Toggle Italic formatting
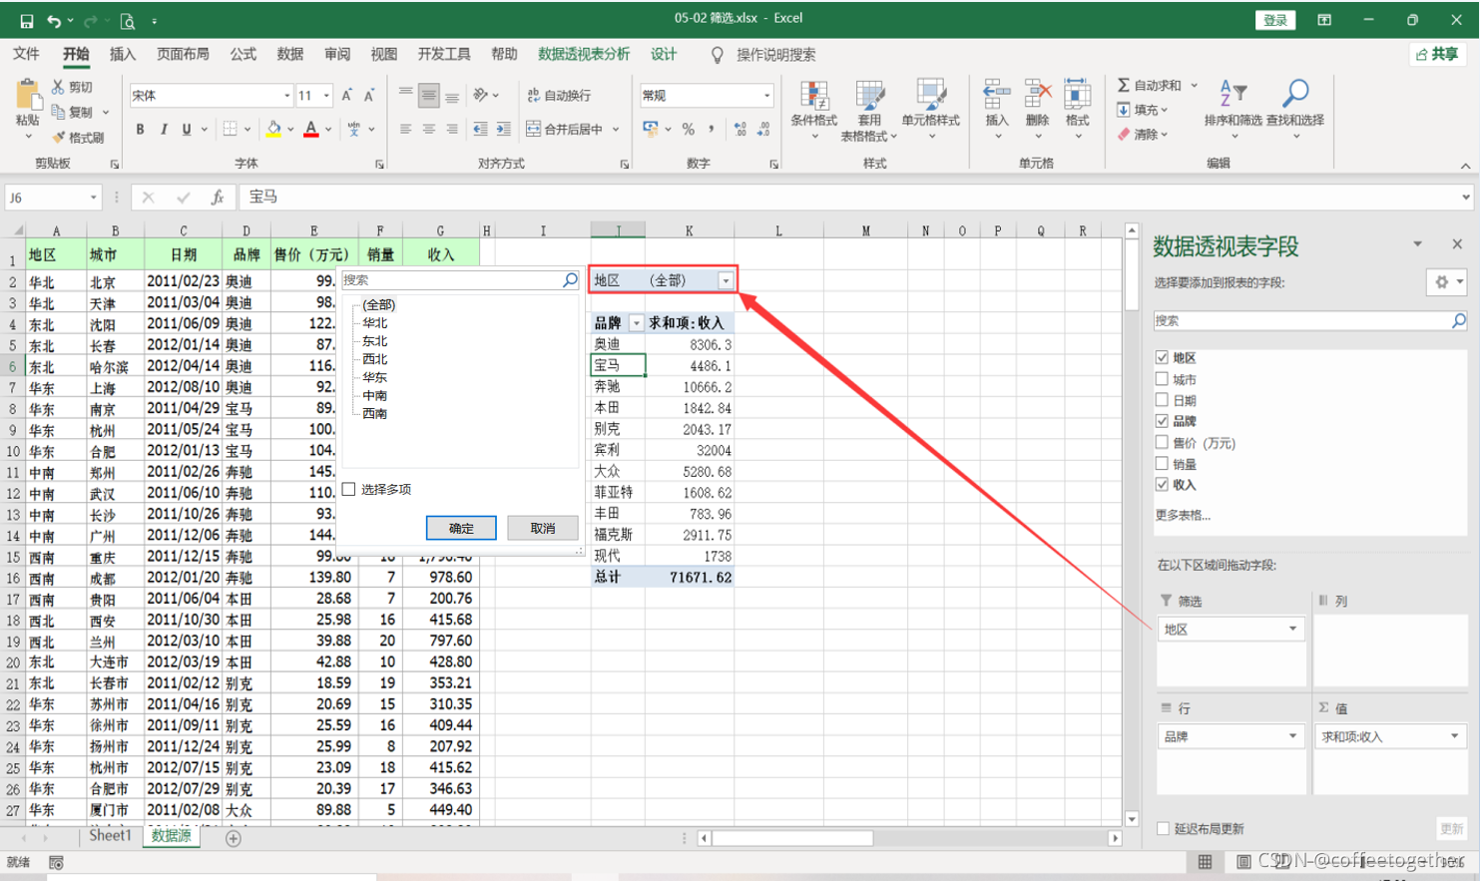 [x=164, y=129]
